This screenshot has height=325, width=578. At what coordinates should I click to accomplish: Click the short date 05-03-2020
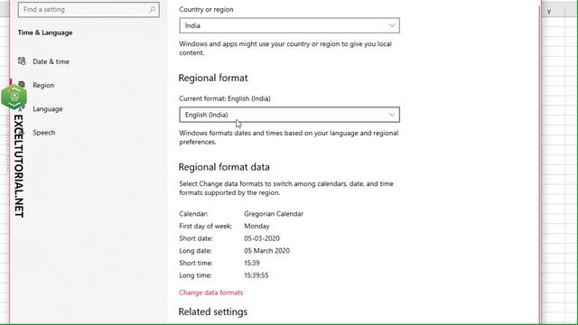(x=262, y=238)
